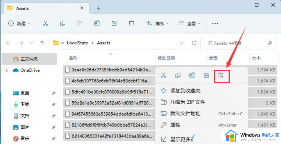Open the 新建 (New) menu button
The width and height of the screenshot is (281, 144).
pyautogui.click(x=19, y=23)
